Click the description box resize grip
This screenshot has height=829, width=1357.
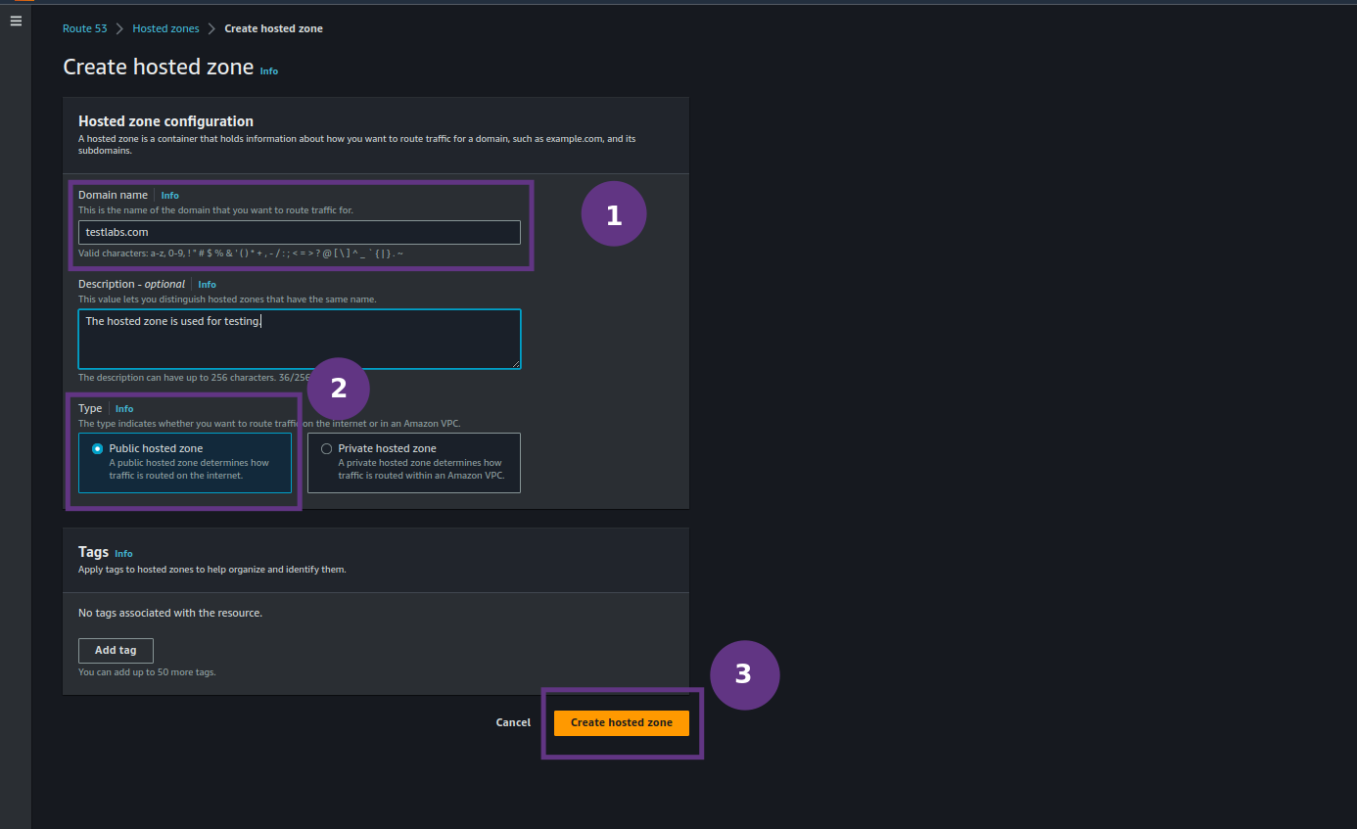[x=517, y=363]
